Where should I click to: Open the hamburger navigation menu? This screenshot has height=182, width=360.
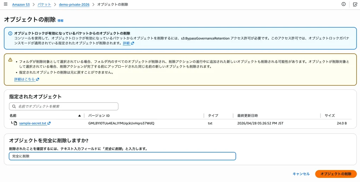(x=5, y=4)
